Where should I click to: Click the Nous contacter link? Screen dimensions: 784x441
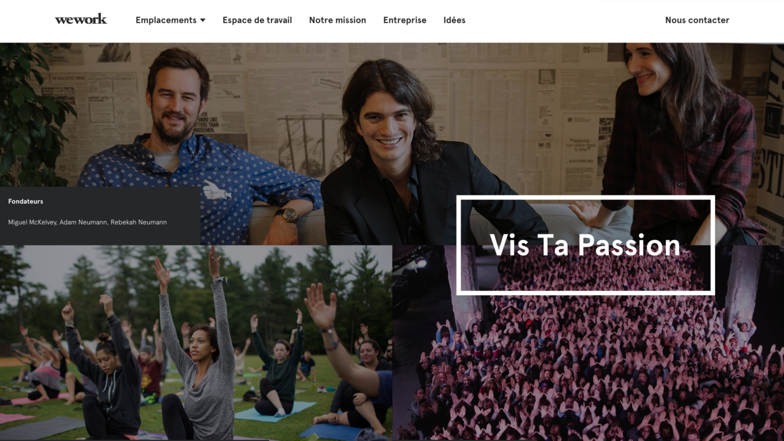[697, 20]
